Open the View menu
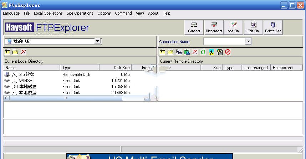This screenshot has width=306, height=159. 140,13
